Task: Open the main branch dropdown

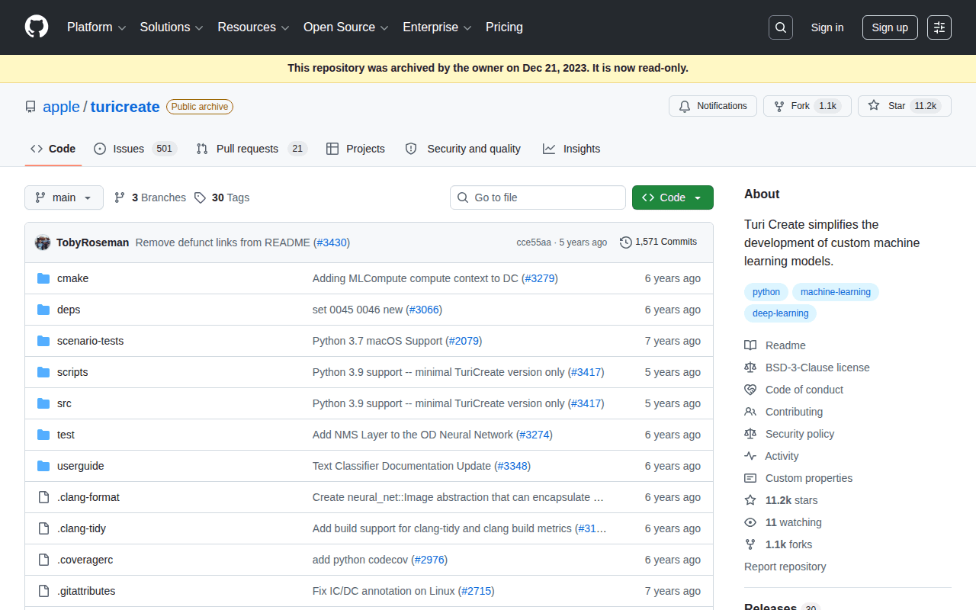Action: tap(63, 197)
